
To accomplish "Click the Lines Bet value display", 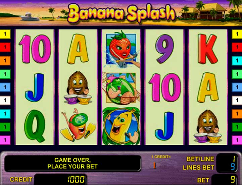I will pos(227,167).
